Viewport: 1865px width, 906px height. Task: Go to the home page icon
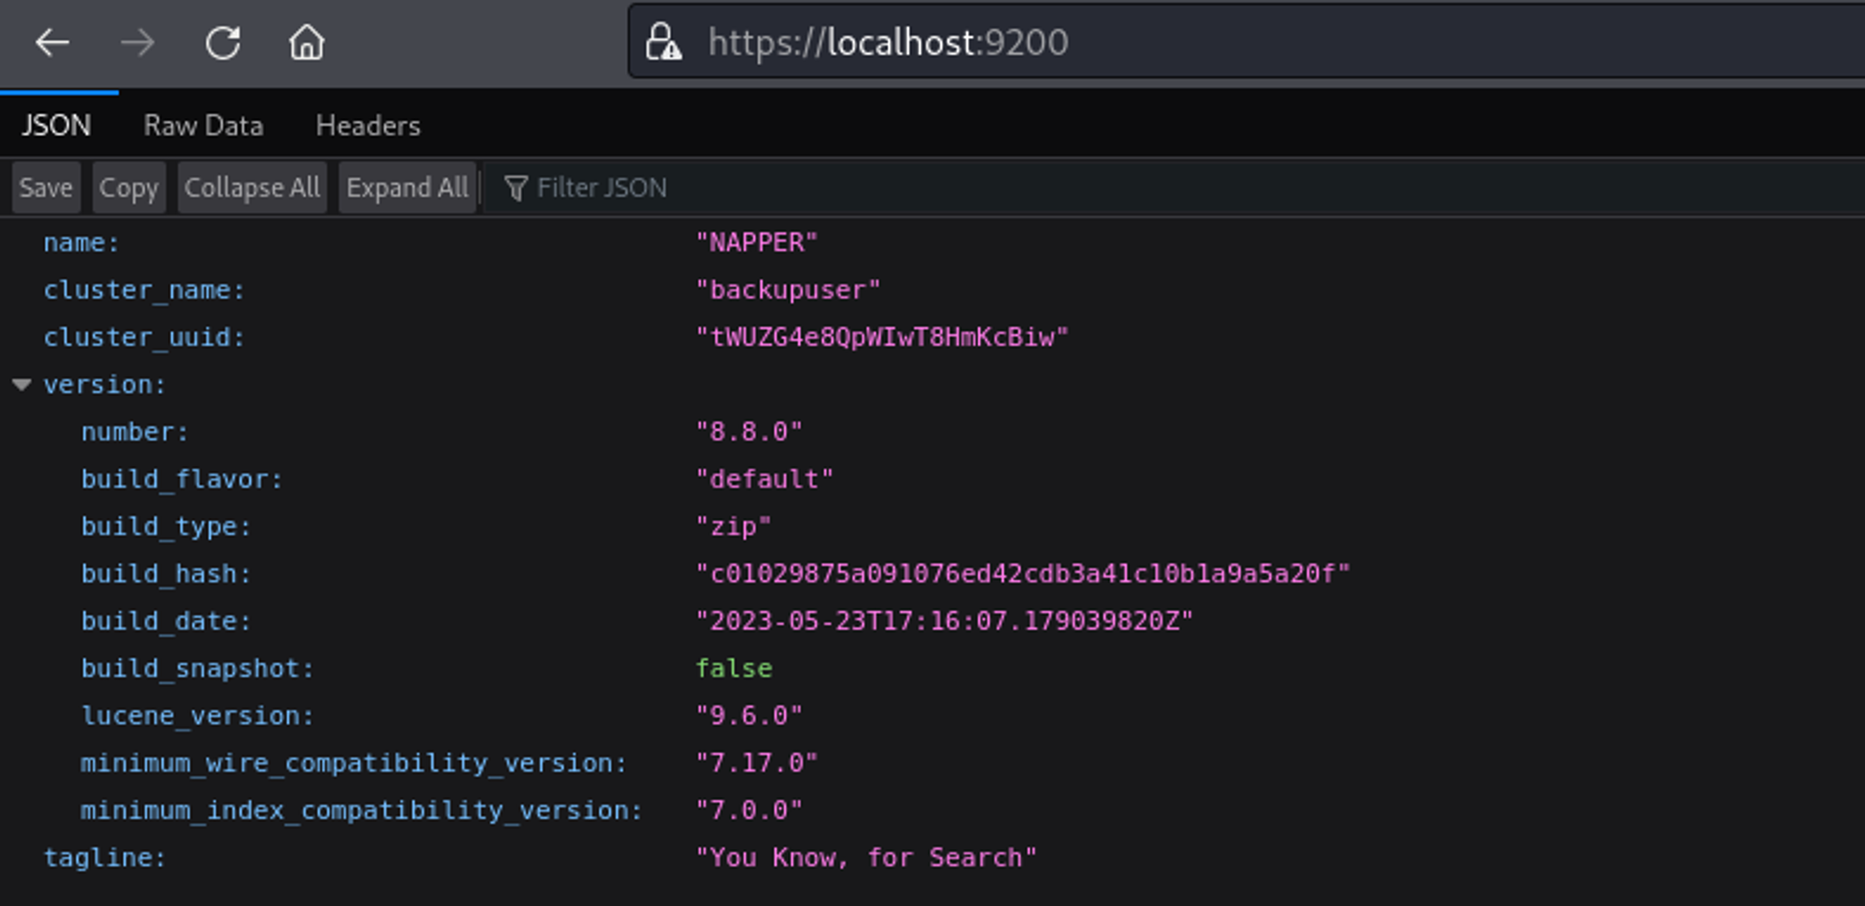click(306, 43)
